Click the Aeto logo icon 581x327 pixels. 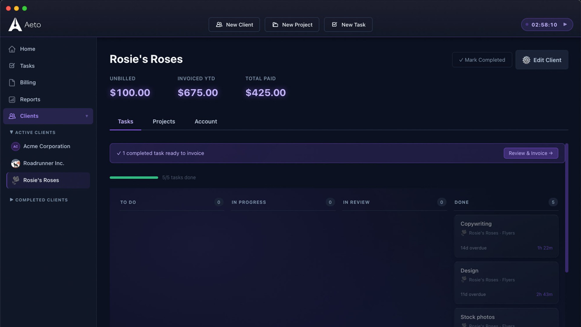[15, 25]
